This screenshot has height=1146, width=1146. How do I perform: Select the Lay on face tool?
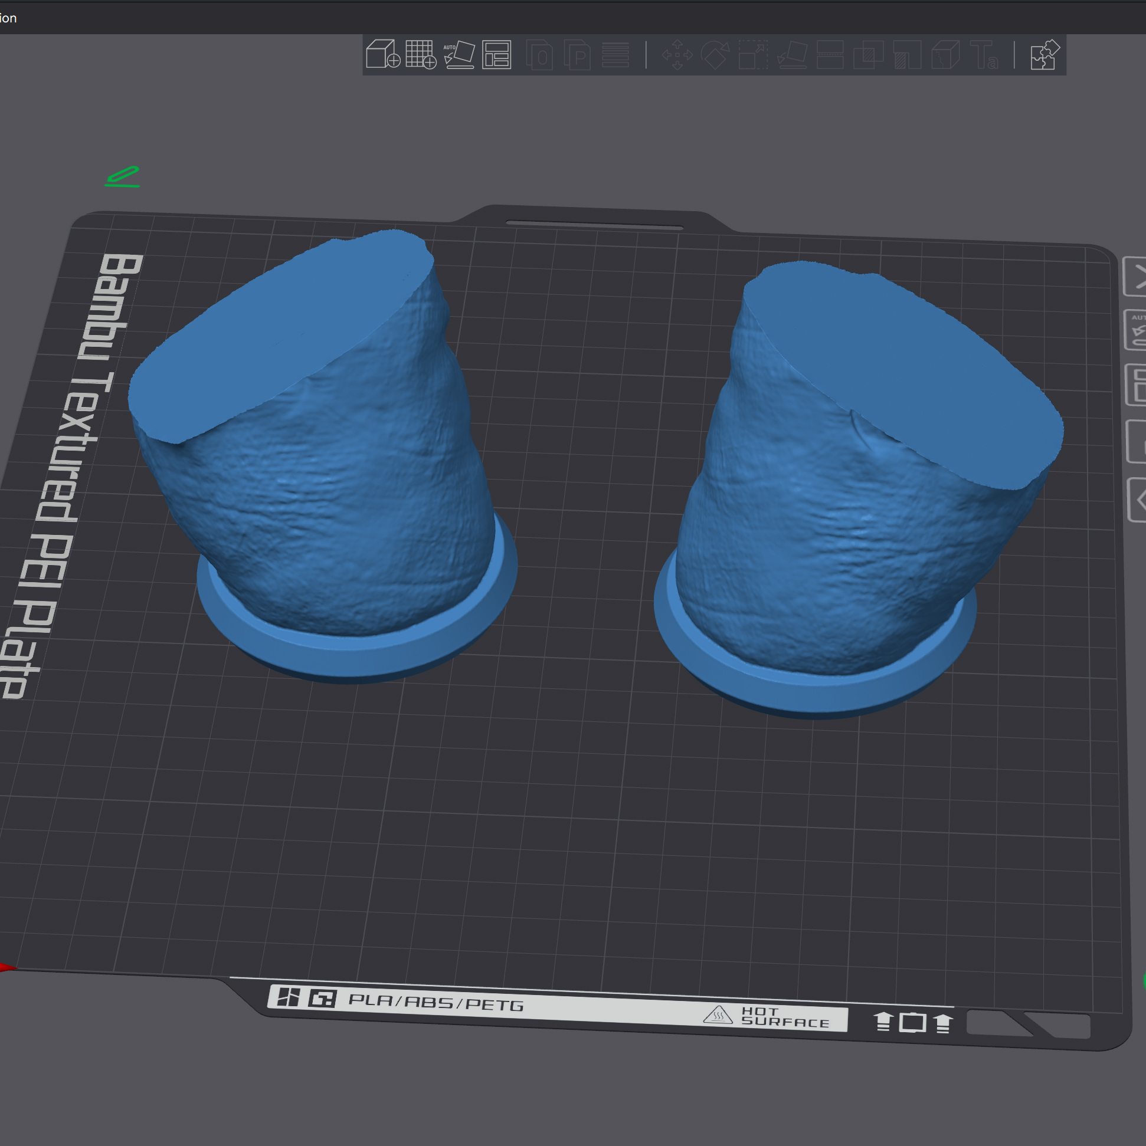[x=793, y=55]
